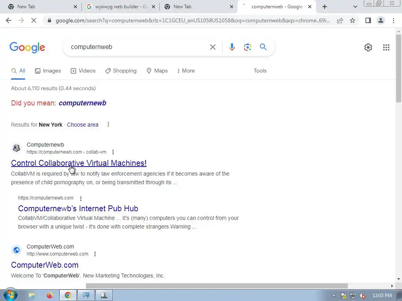Open options for computernewb collab-vm result
Screen dimensions: 402x301
click(x=113, y=152)
